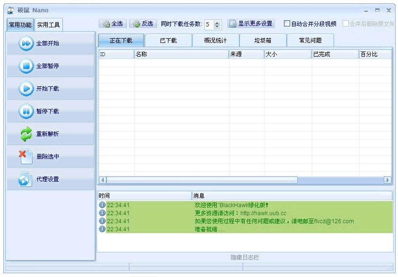
Task: Click horizontal scrollbar right arrow
Action: tap(387, 180)
